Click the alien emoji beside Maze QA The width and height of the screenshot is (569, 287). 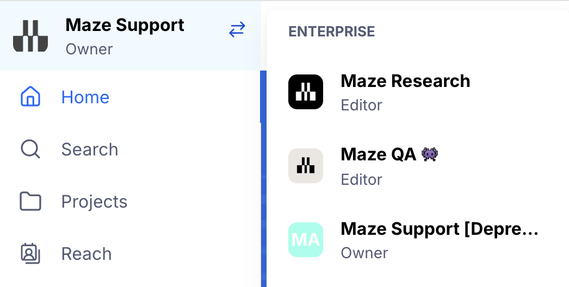pyautogui.click(x=430, y=155)
